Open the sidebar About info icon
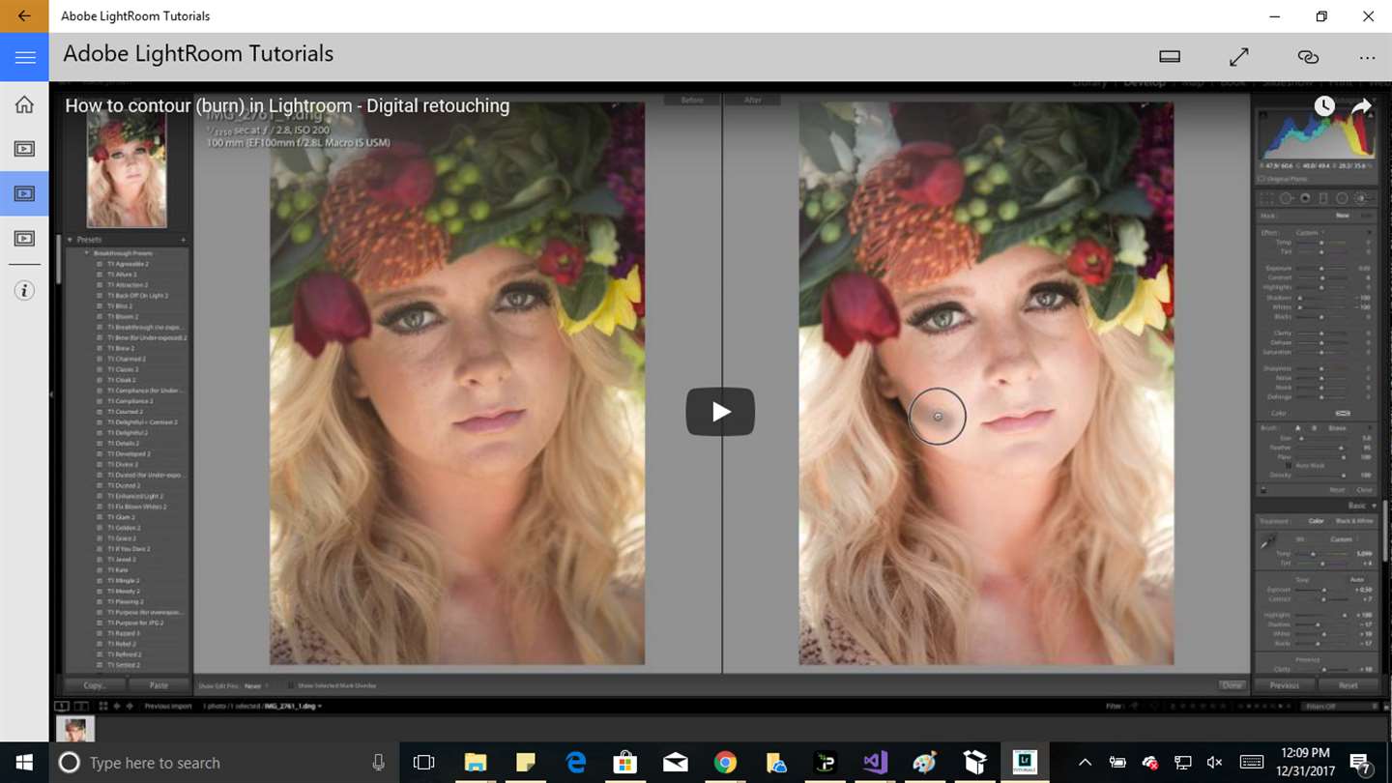This screenshot has height=783, width=1392. click(24, 291)
